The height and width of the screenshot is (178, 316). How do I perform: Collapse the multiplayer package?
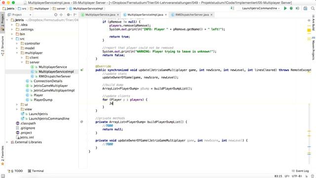[x=17, y=53]
